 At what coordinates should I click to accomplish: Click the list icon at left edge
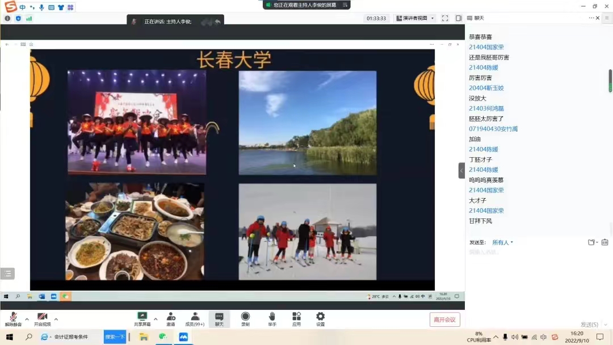8,274
